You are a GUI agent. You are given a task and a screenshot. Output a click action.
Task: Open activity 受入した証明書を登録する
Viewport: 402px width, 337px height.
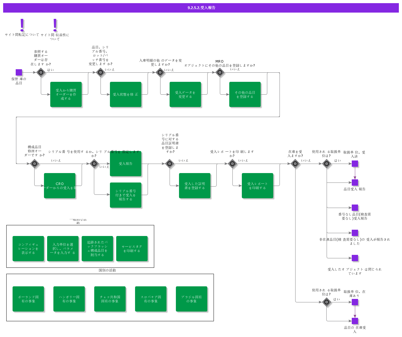tap(195, 186)
